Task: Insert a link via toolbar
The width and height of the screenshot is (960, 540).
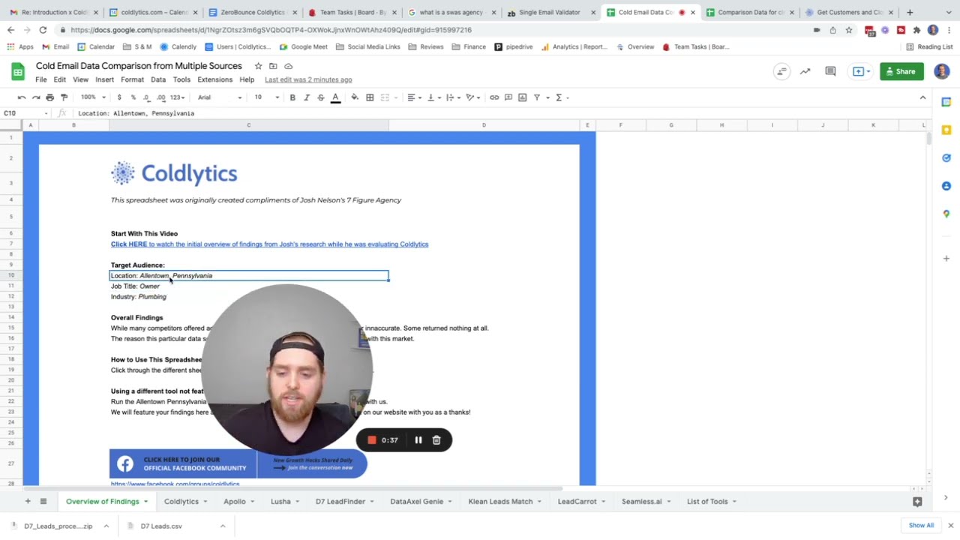Action: pos(494,97)
